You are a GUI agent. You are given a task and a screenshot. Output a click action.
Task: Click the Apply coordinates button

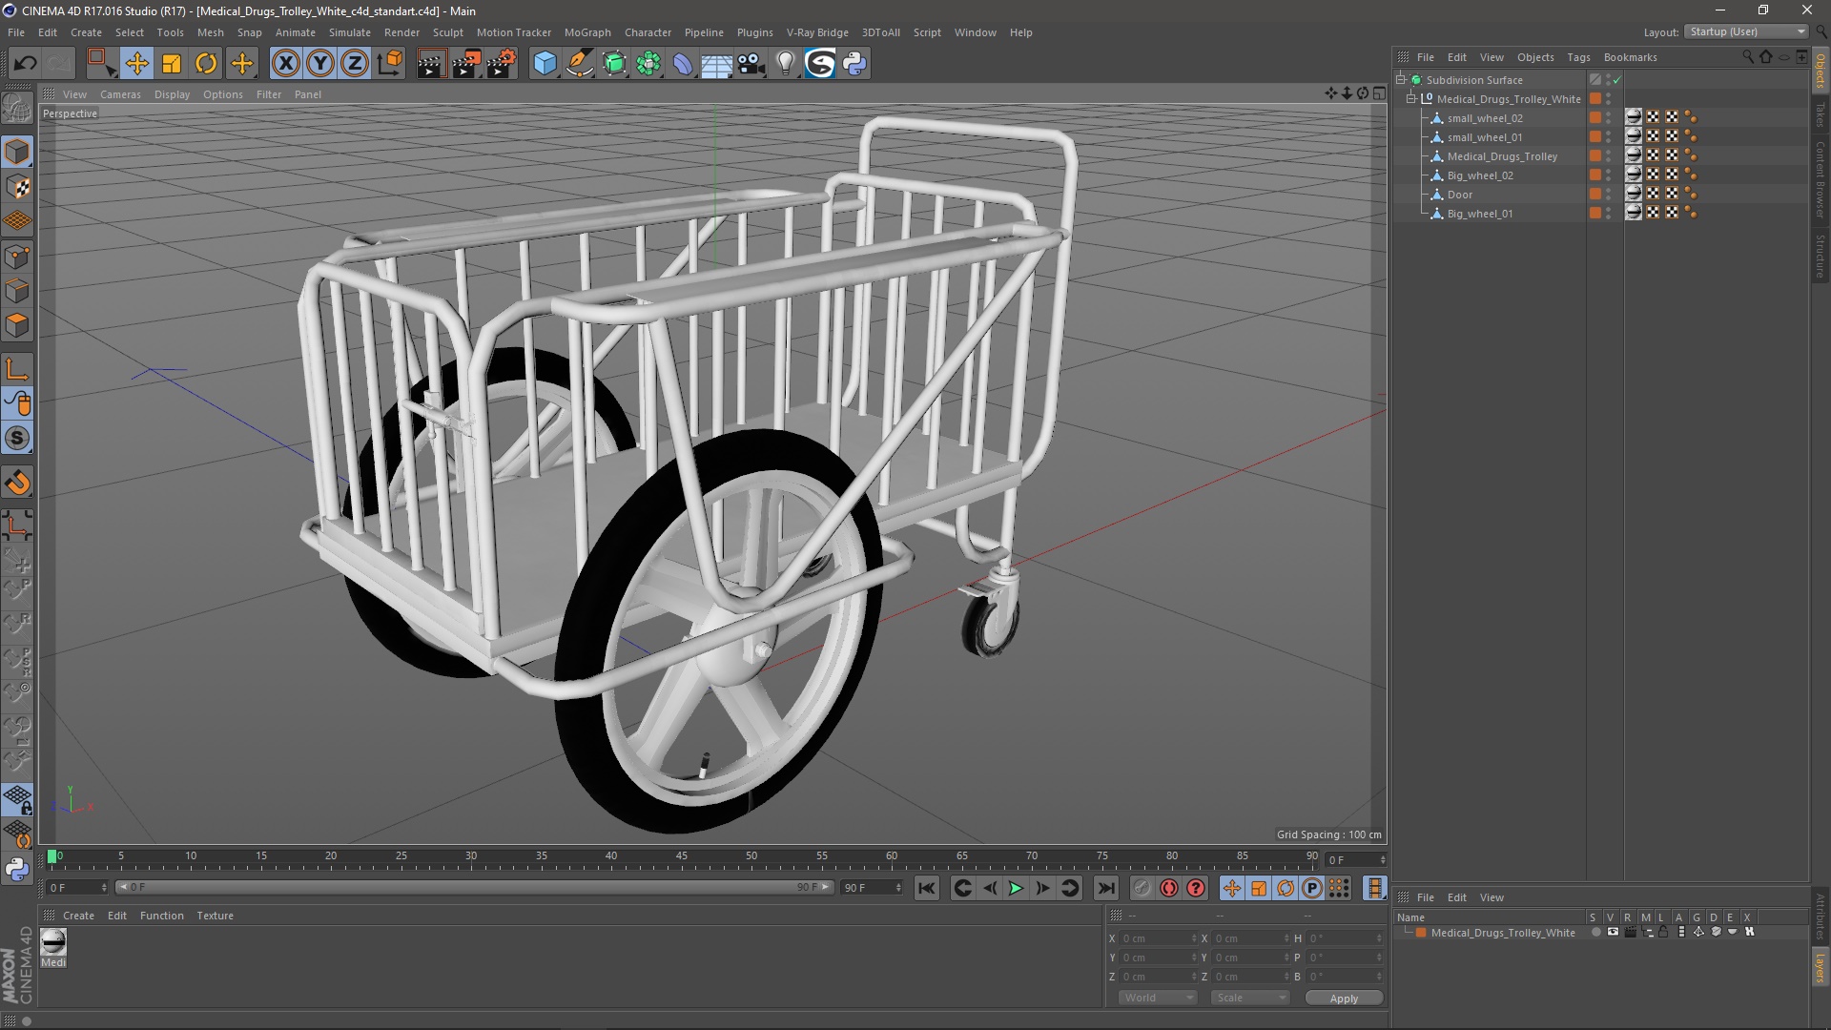tap(1344, 999)
